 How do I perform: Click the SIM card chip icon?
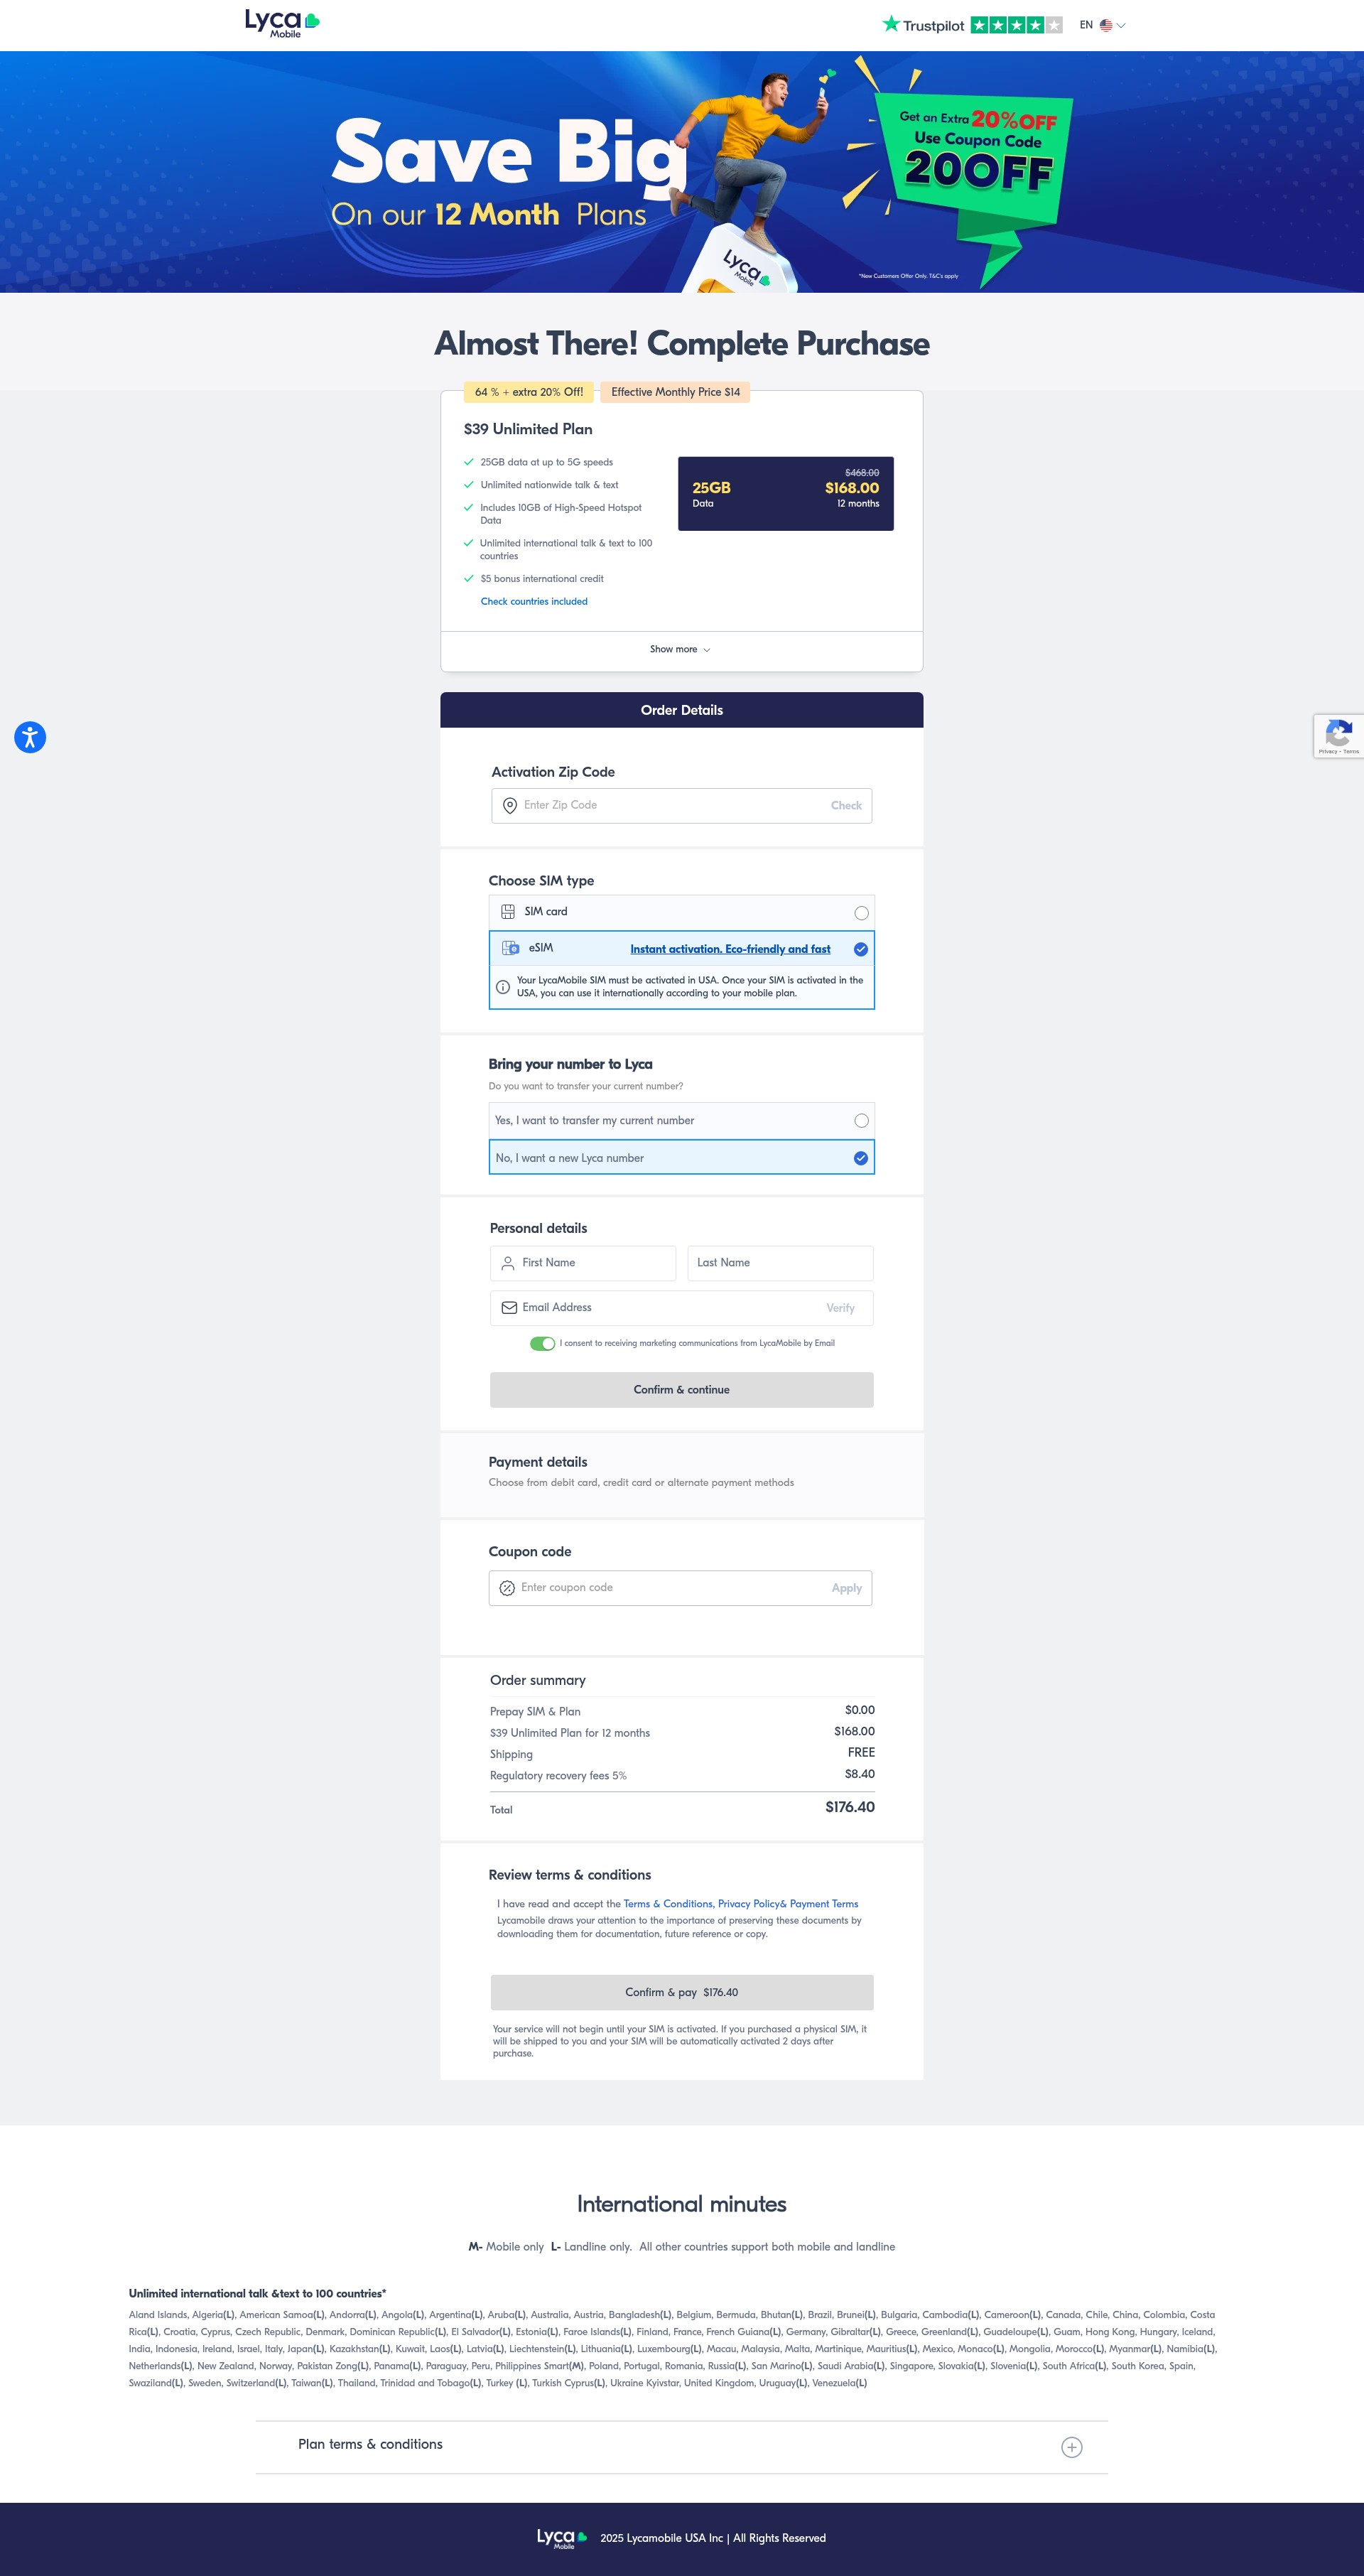(508, 911)
